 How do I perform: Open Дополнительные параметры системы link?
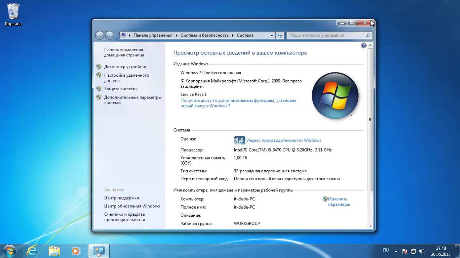[133, 100]
